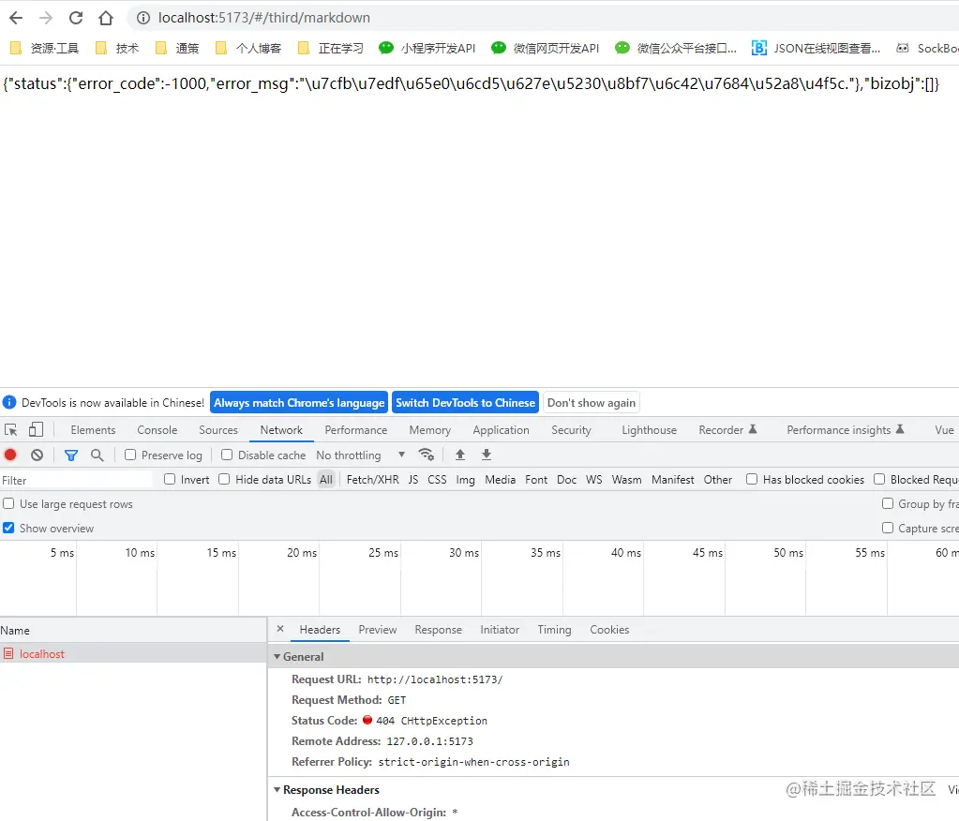Switch to the Console panel
The image size is (959, 821).
(x=157, y=430)
